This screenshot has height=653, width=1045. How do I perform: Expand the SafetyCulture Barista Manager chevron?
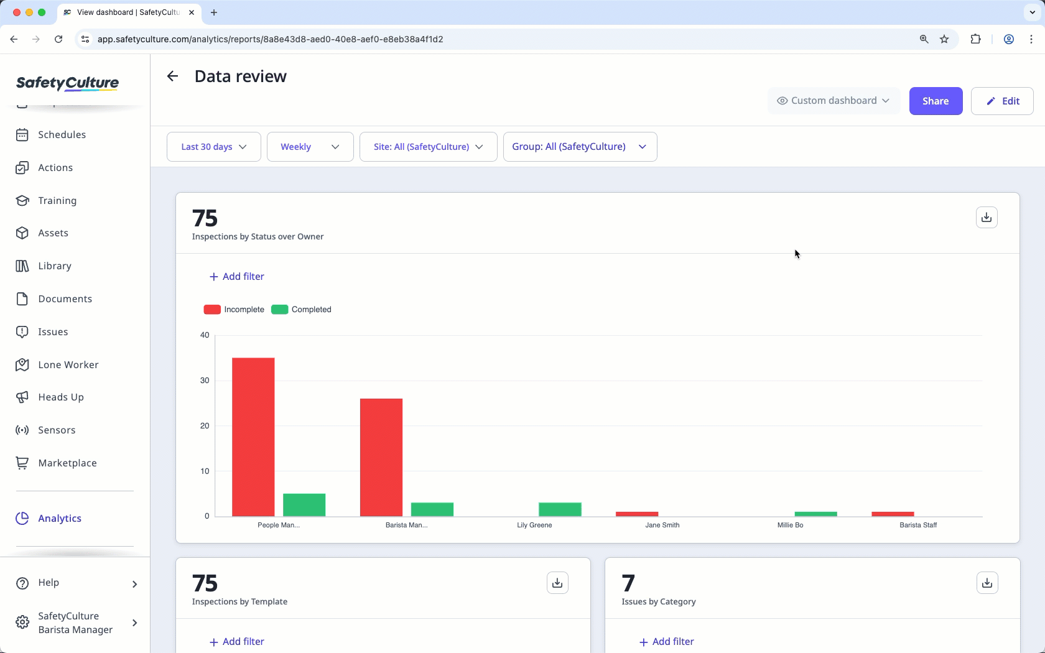click(x=134, y=623)
